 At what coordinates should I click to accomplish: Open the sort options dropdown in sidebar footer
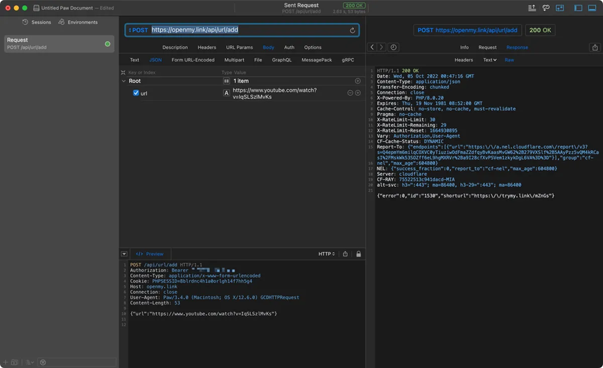tap(30, 362)
